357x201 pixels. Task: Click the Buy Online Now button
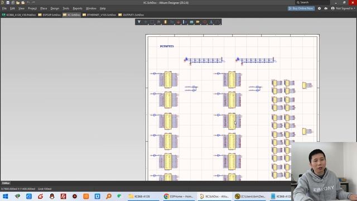tap(301, 8)
